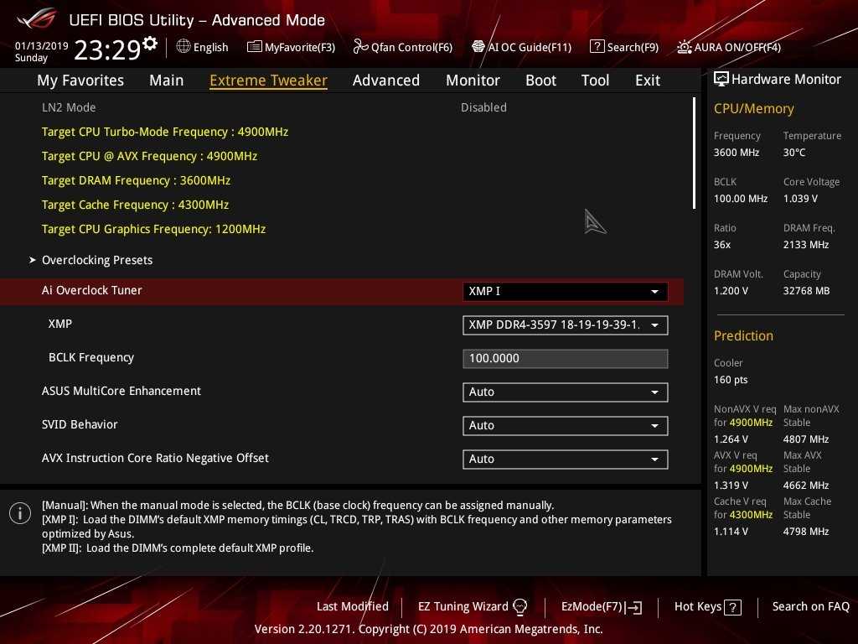Open the Ai Overclock Tuner dropdown
The height and width of the screenshot is (644, 858).
(x=565, y=292)
